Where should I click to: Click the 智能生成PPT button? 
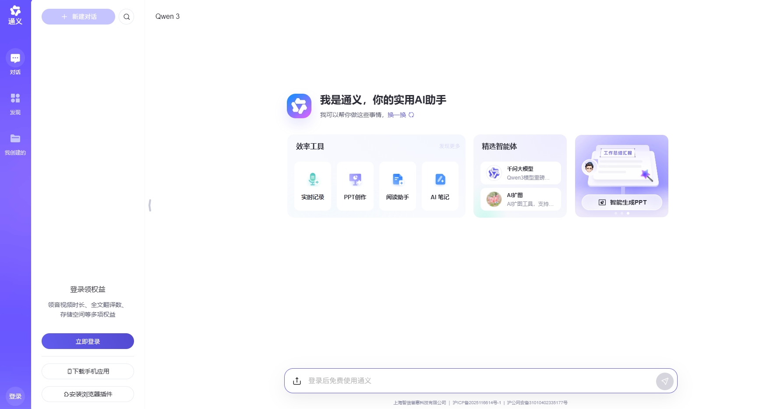[622, 202]
